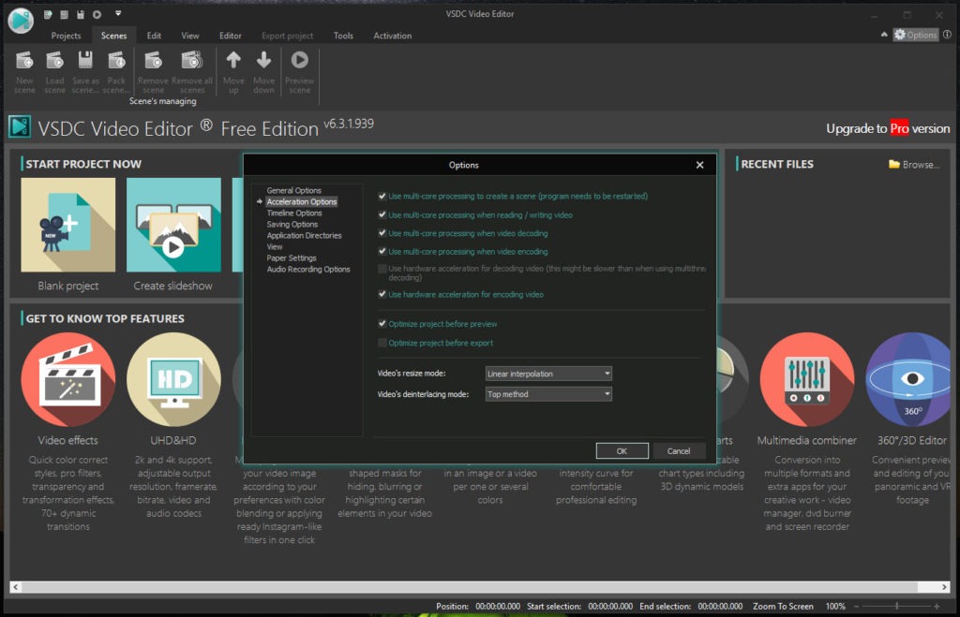
Task: Click the Load scene icon
Action: tap(54, 61)
